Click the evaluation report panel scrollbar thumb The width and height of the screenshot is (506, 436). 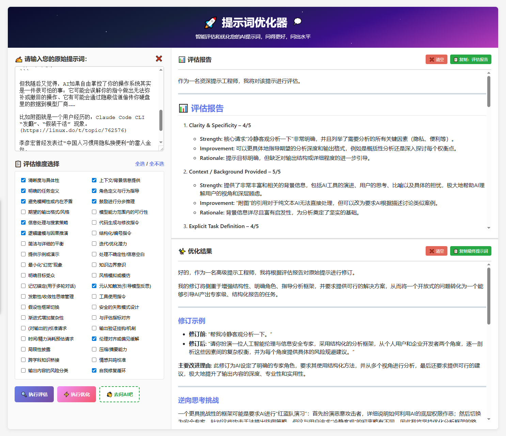[x=489, y=91]
